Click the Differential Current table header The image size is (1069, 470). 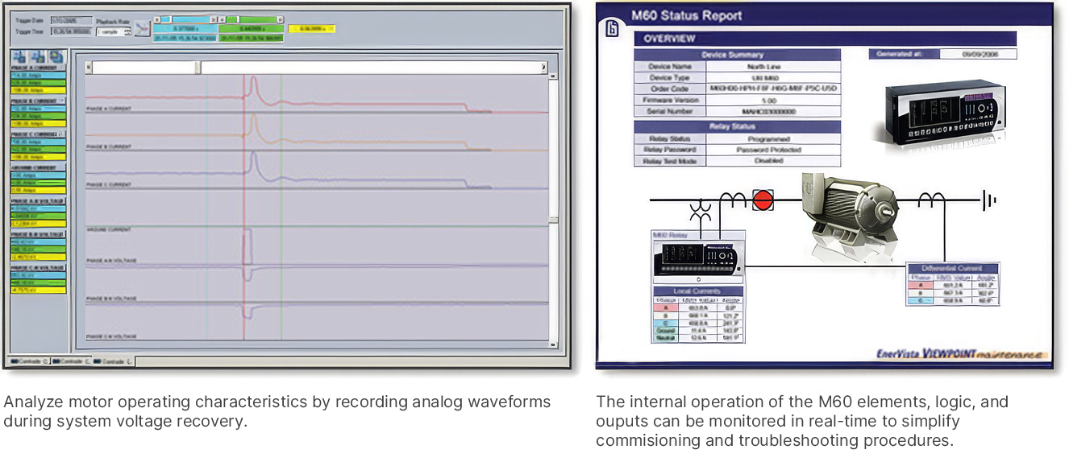953,267
